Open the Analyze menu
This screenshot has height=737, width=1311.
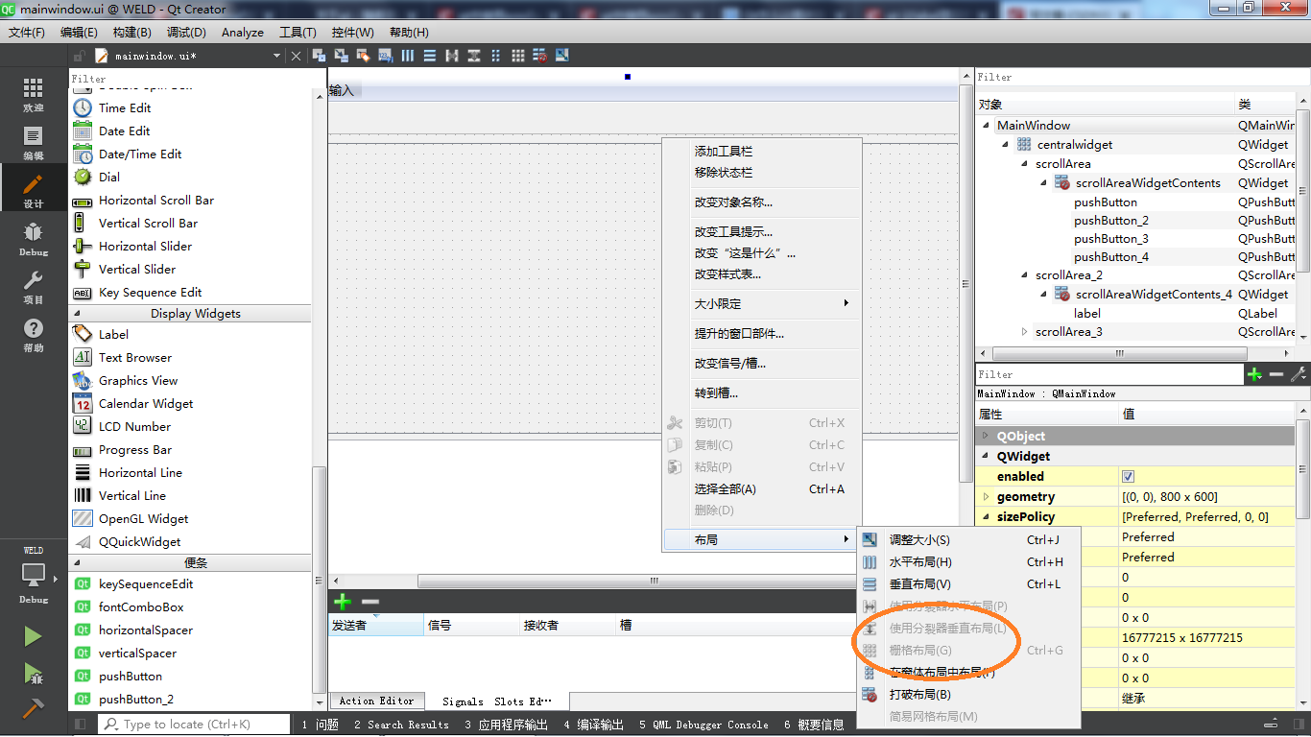click(x=243, y=32)
